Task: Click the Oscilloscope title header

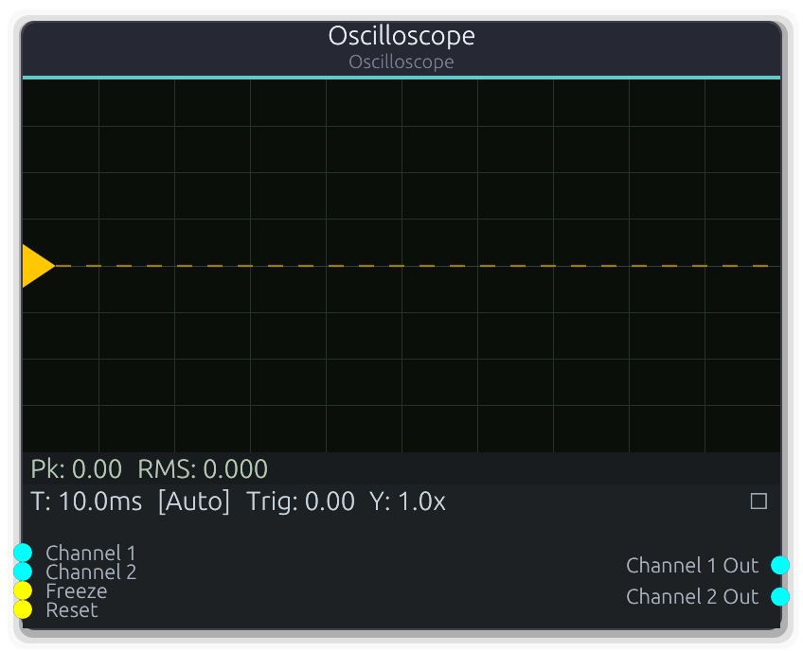Action: point(401,36)
